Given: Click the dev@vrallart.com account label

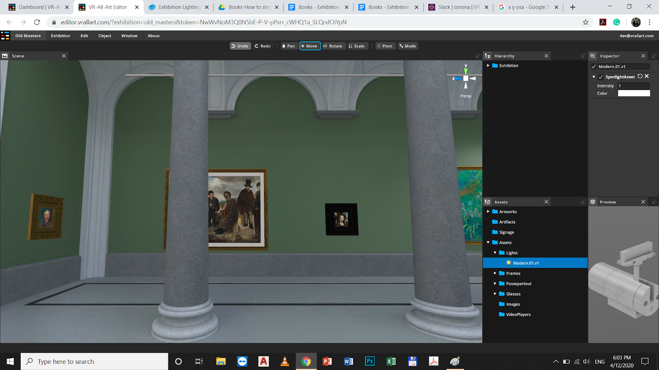Looking at the screenshot, I should tap(636, 36).
